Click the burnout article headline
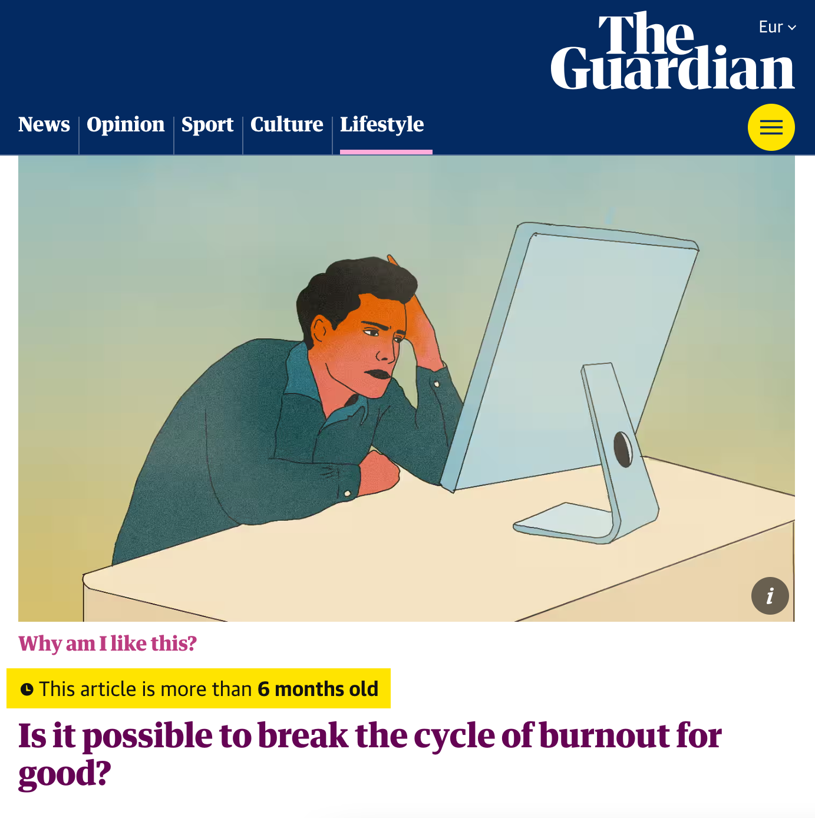The width and height of the screenshot is (815, 818). tap(369, 754)
